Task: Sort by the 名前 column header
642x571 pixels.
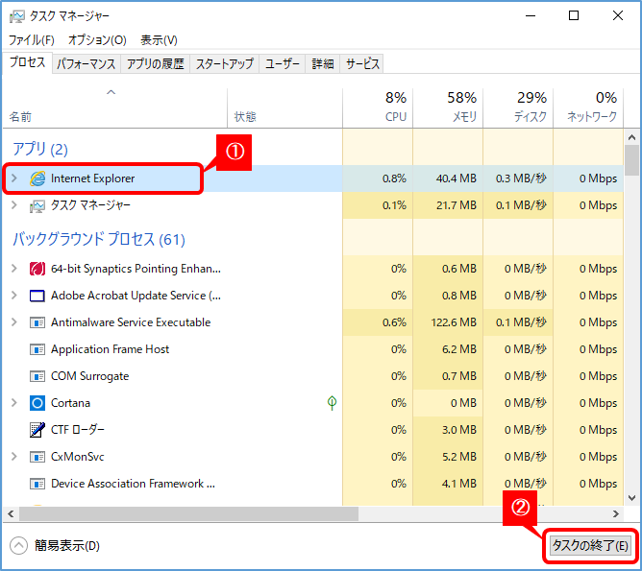Action: click(114, 108)
